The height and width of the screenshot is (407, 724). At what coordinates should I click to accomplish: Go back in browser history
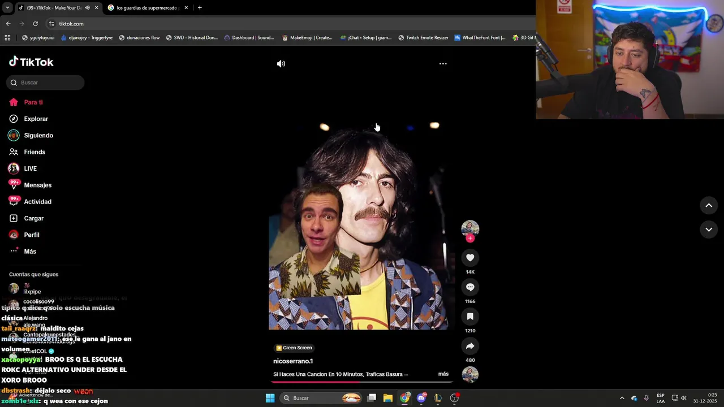(8, 24)
